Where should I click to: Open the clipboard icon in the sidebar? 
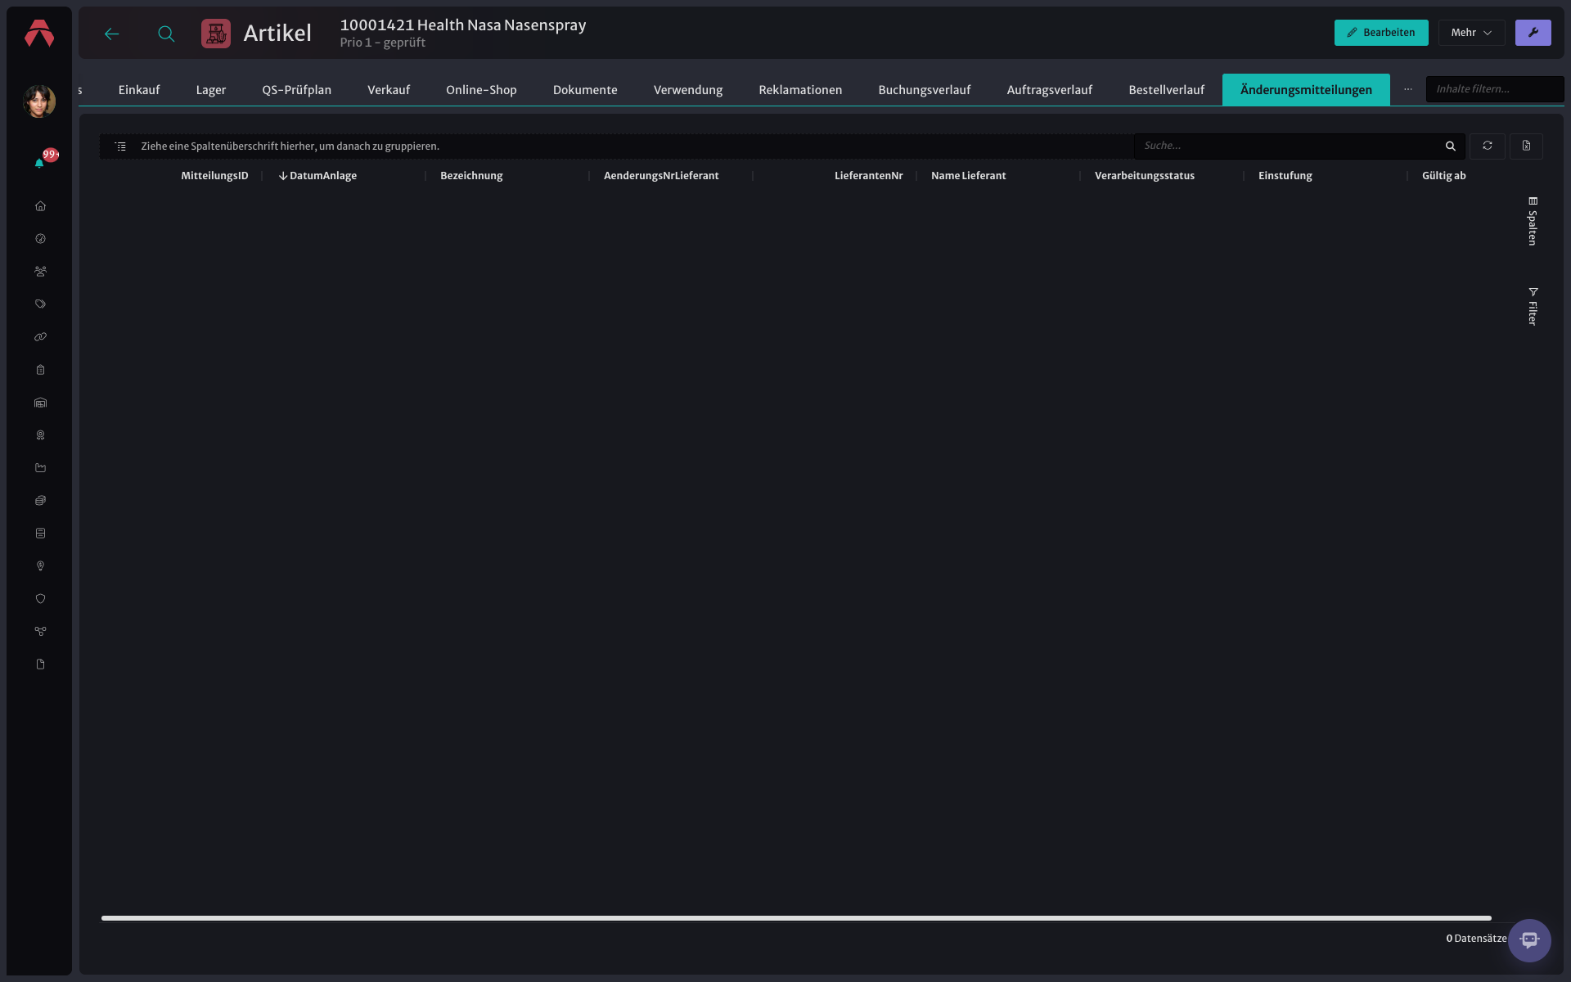coord(40,370)
